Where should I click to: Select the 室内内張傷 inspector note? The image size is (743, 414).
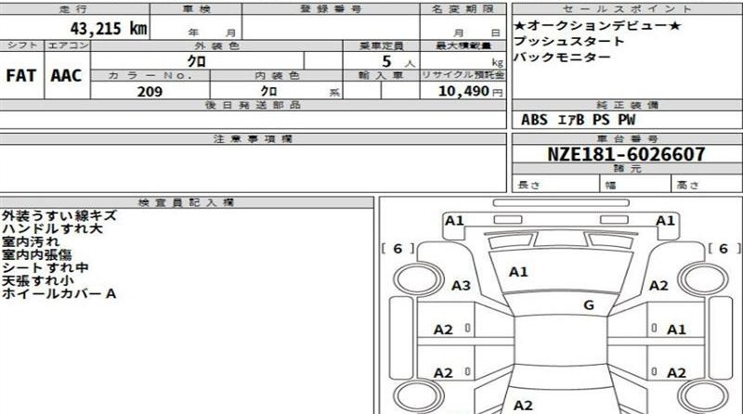point(37,255)
